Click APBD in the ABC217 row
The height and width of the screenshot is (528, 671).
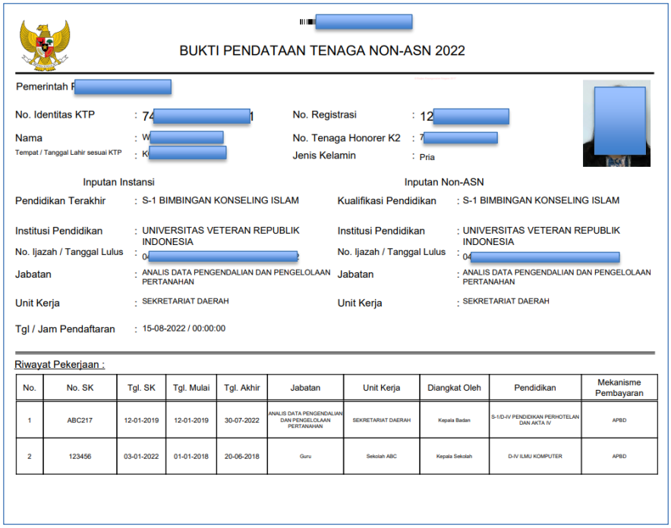[619, 420]
